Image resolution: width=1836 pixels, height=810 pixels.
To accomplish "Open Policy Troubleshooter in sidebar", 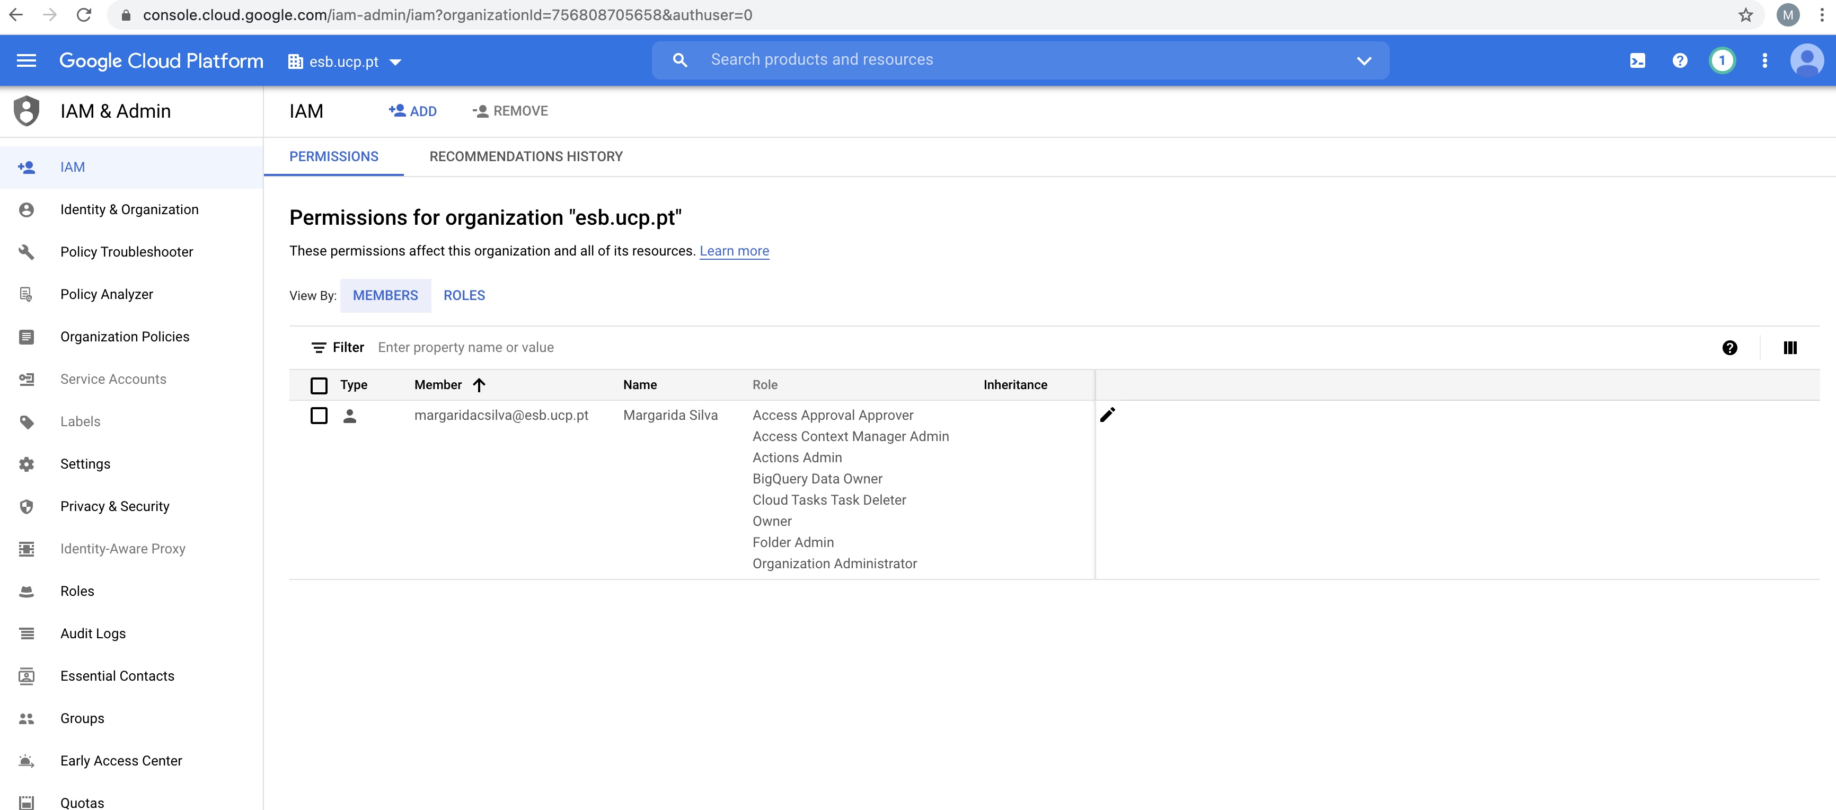I will coord(126,252).
